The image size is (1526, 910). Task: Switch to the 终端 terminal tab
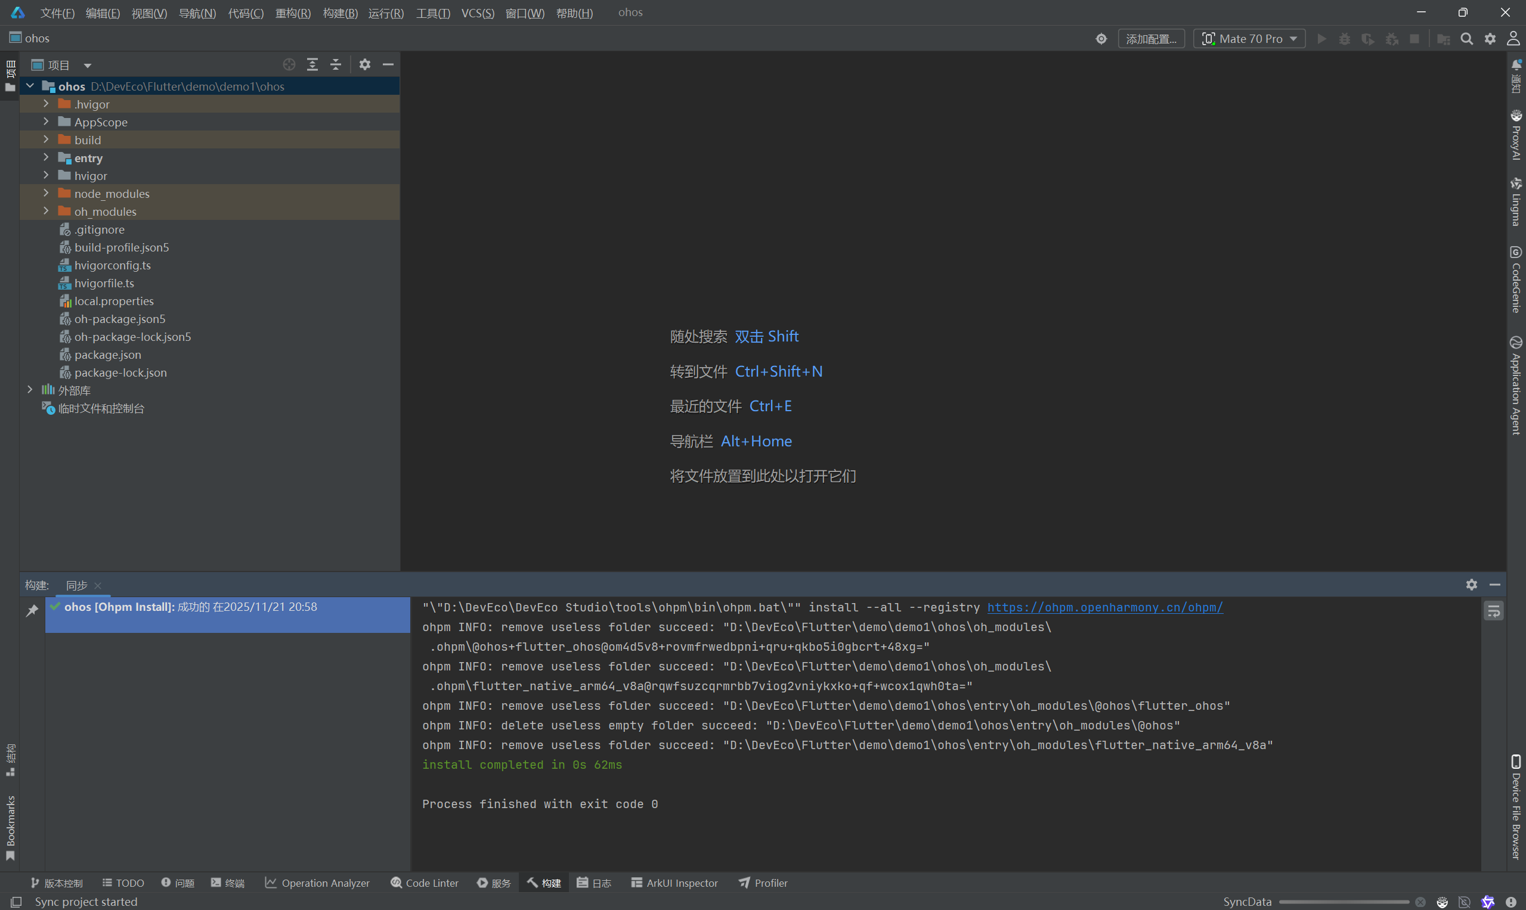(228, 883)
